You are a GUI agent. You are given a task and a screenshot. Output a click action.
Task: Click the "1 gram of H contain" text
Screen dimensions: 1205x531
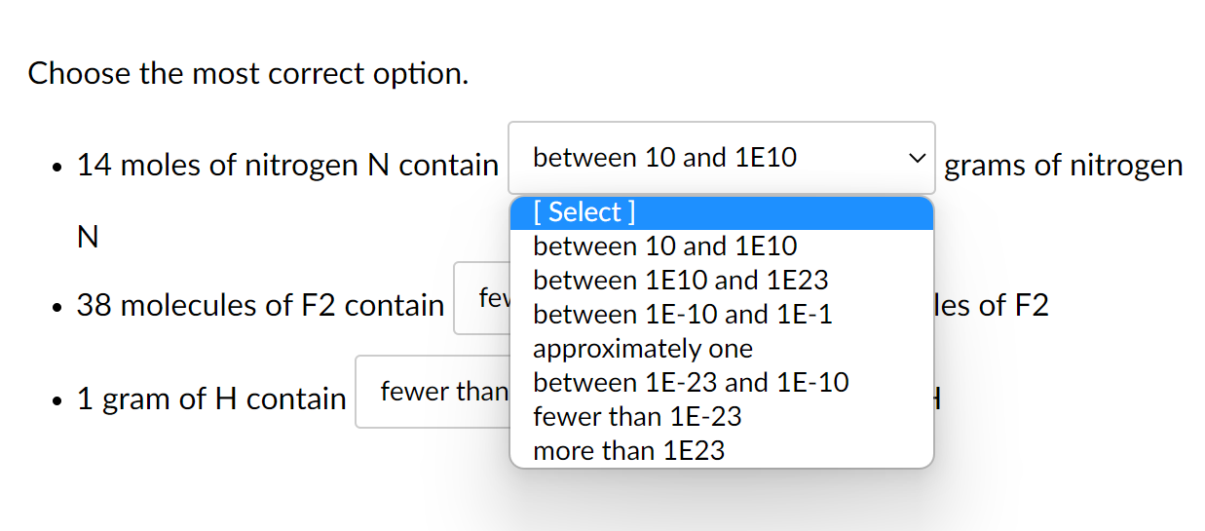tap(211, 399)
